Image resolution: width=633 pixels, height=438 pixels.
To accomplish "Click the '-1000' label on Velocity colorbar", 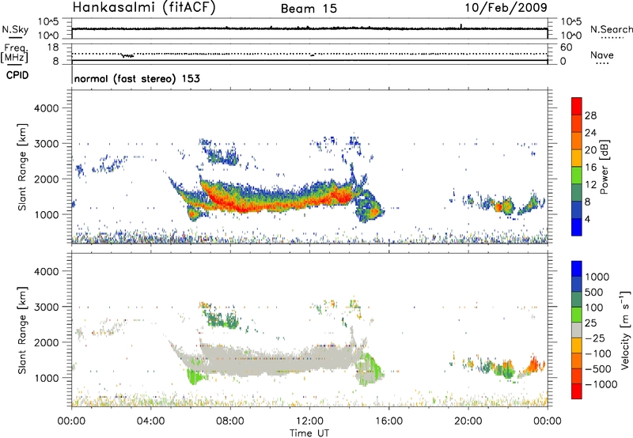I will click(601, 384).
